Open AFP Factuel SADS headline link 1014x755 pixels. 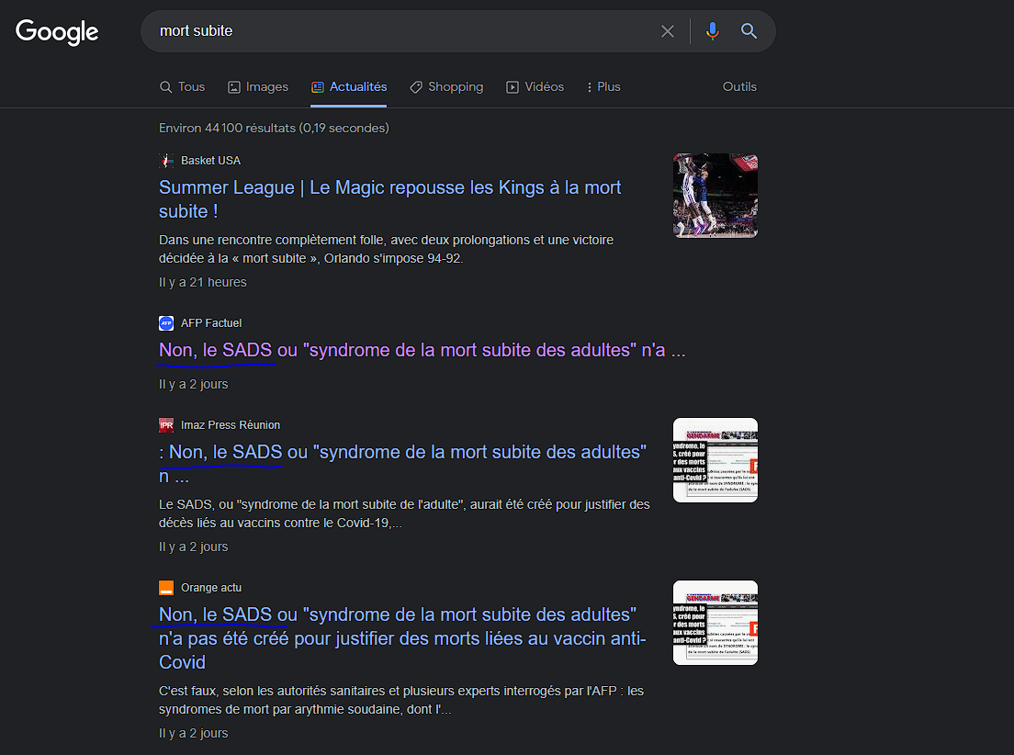(422, 350)
